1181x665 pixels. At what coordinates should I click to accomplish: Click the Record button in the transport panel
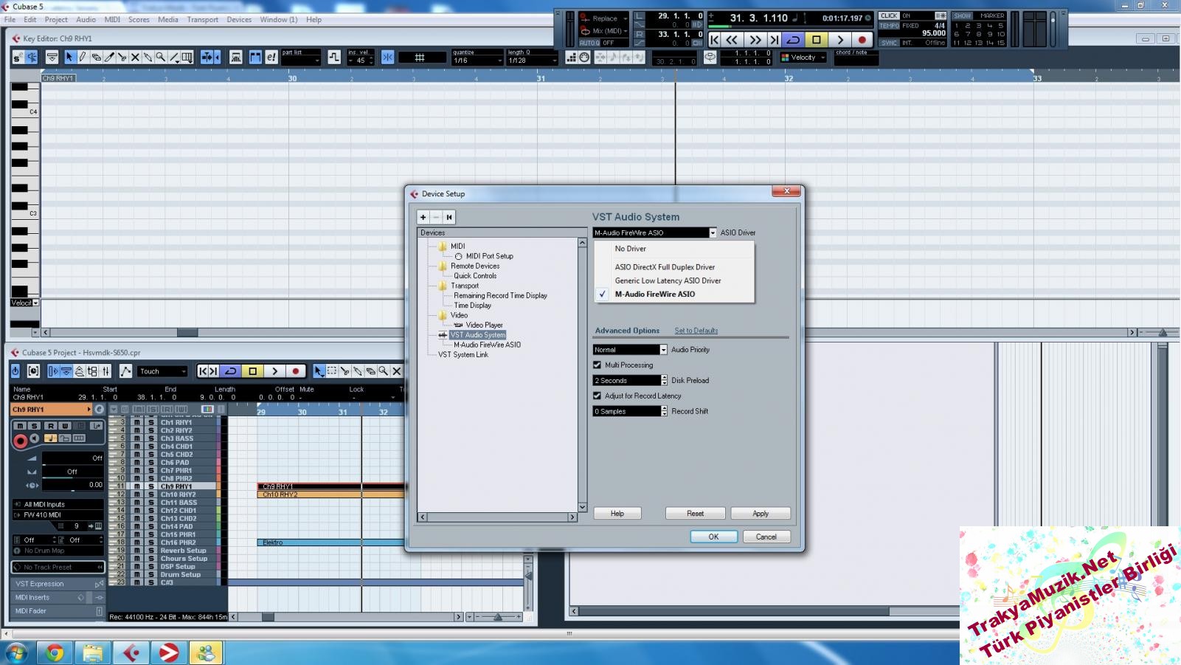(862, 40)
